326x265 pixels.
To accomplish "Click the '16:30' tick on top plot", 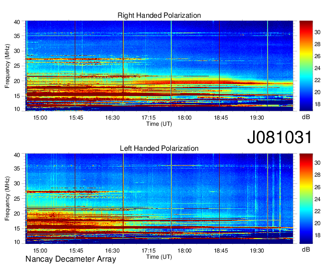I will point(112,118).
